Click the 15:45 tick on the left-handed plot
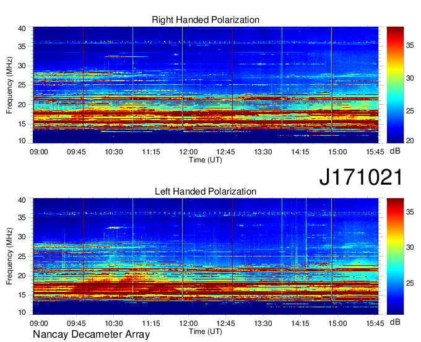The image size is (421, 342). point(375,323)
